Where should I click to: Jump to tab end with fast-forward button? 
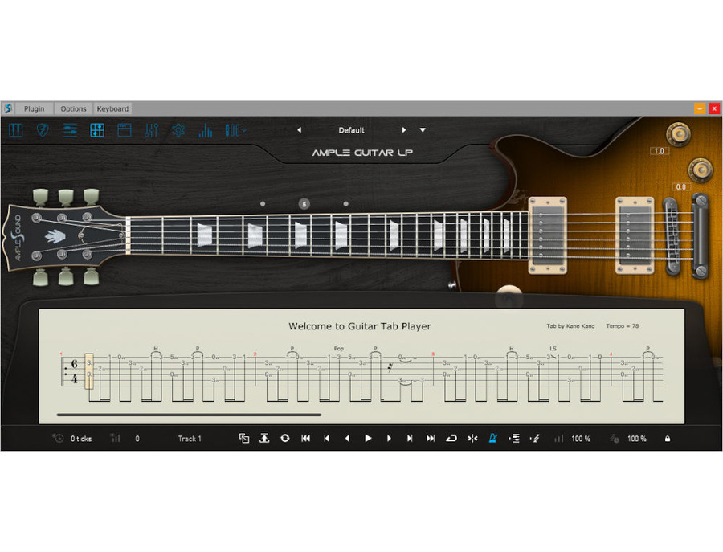coord(431,438)
